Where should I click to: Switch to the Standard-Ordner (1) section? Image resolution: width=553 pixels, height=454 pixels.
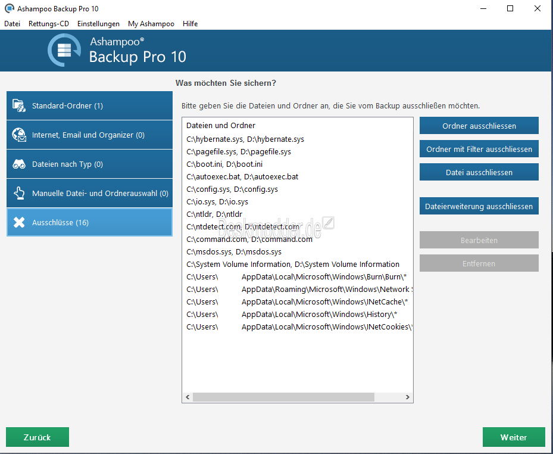pyautogui.click(x=89, y=105)
